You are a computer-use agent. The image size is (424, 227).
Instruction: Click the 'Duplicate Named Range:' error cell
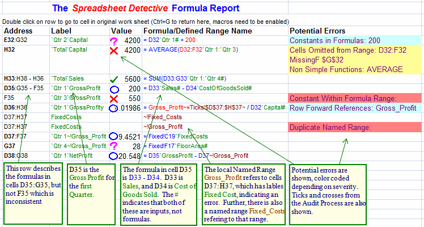(355, 128)
